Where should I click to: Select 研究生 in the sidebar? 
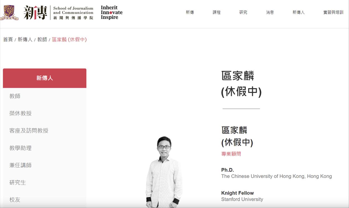[18, 183]
